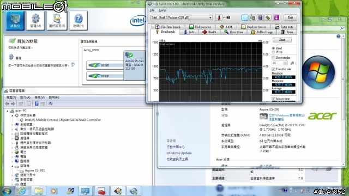
Task: Click the Exit button in HD Tune
Action: tap(290, 17)
